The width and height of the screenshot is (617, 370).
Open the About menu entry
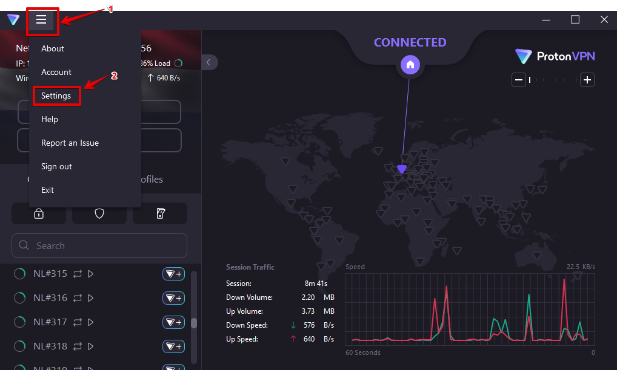point(53,48)
